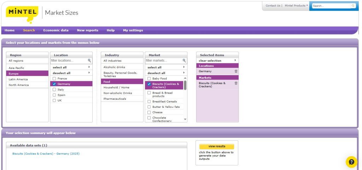Click the header Search input field
The width and height of the screenshot is (362, 170).
(x=331, y=6)
